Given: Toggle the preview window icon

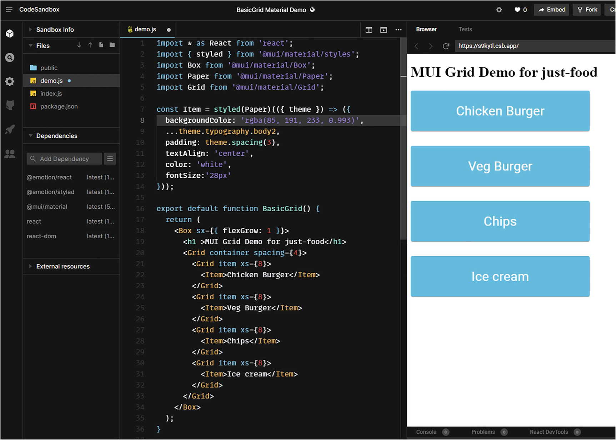Looking at the screenshot, I should 384,30.
